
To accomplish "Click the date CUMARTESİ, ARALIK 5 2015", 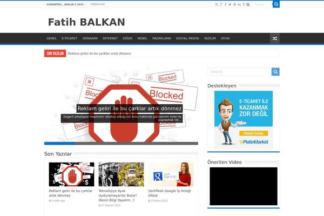I will click(x=65, y=4).
